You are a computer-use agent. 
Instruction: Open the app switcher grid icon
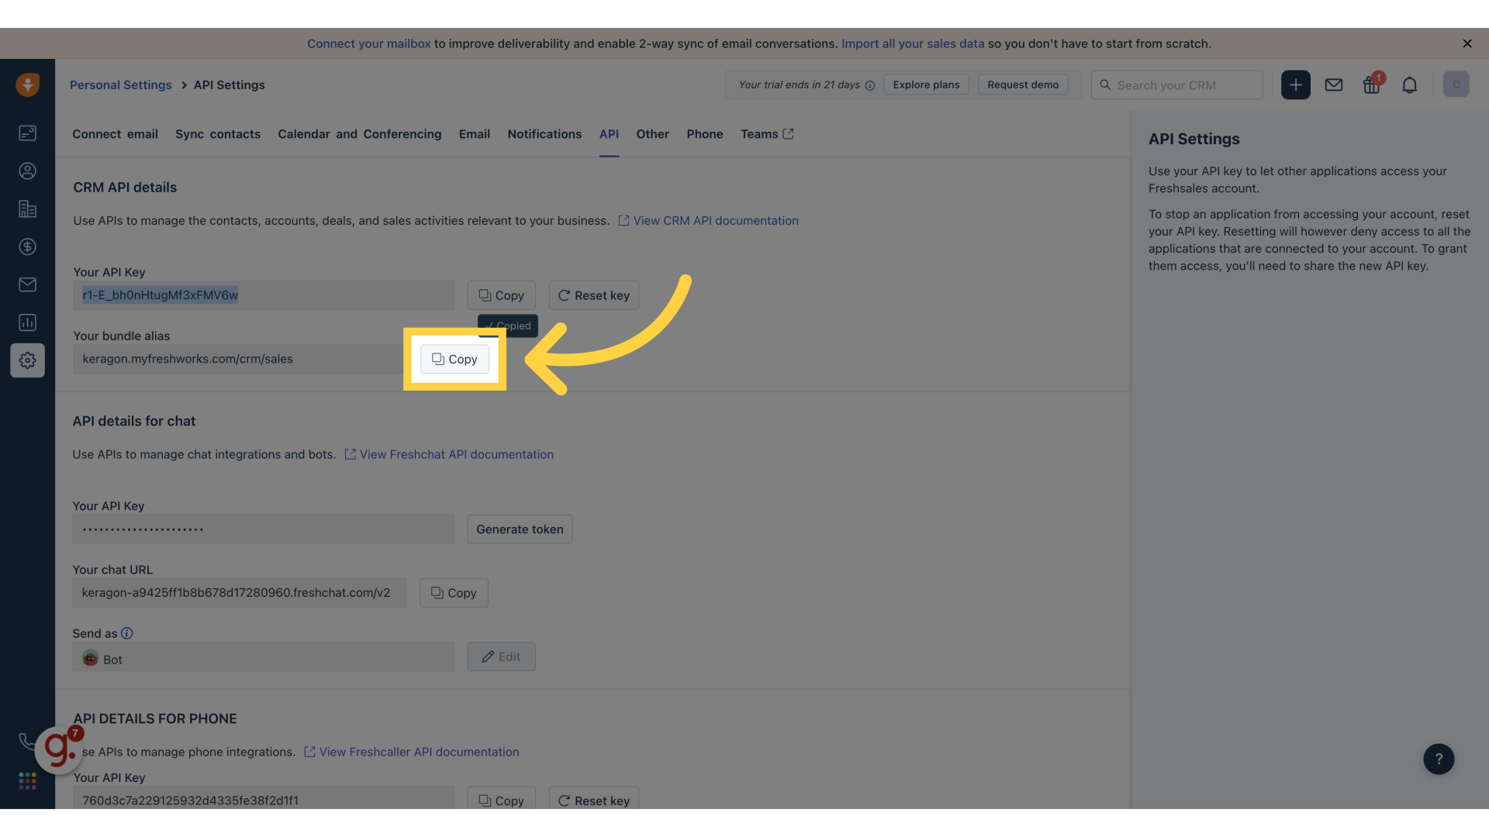click(28, 780)
